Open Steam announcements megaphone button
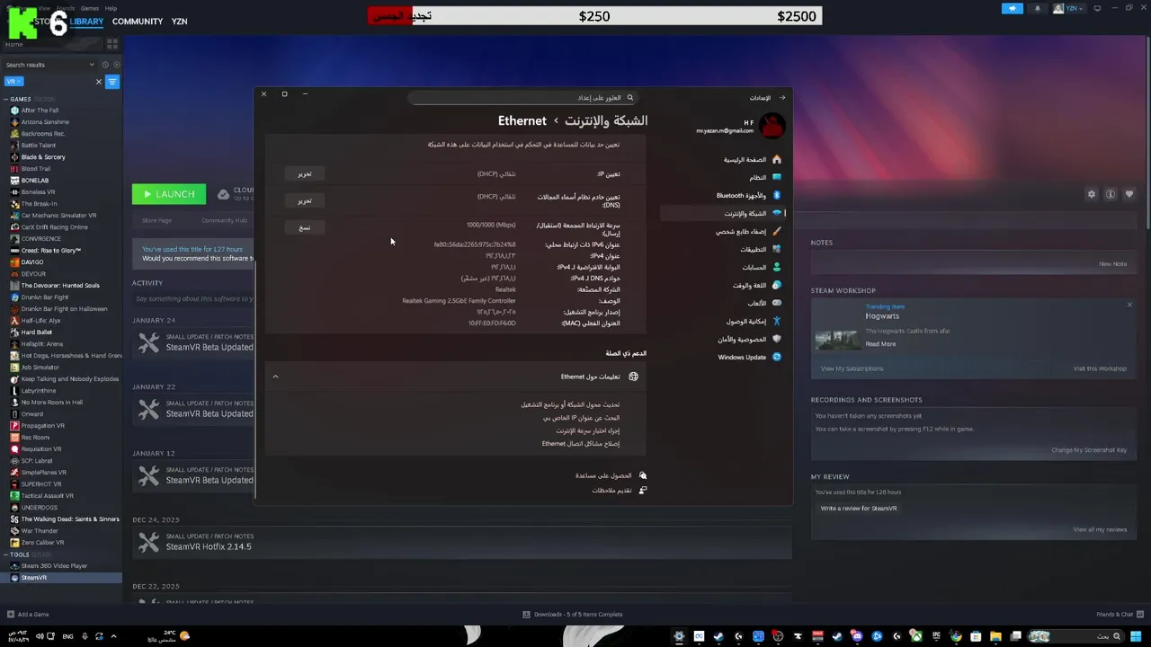Image resolution: width=1151 pixels, height=647 pixels. click(x=1013, y=8)
